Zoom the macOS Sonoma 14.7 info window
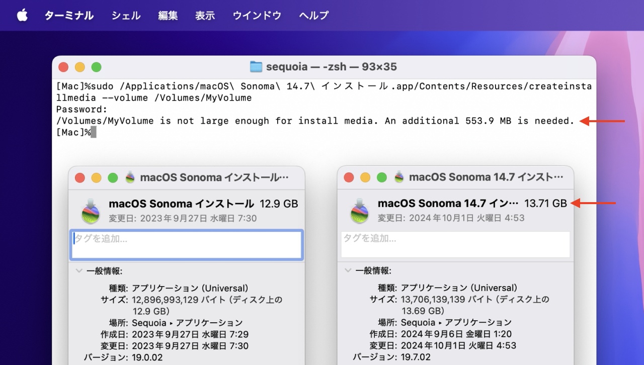Viewport: 644px width, 365px height. click(382, 177)
